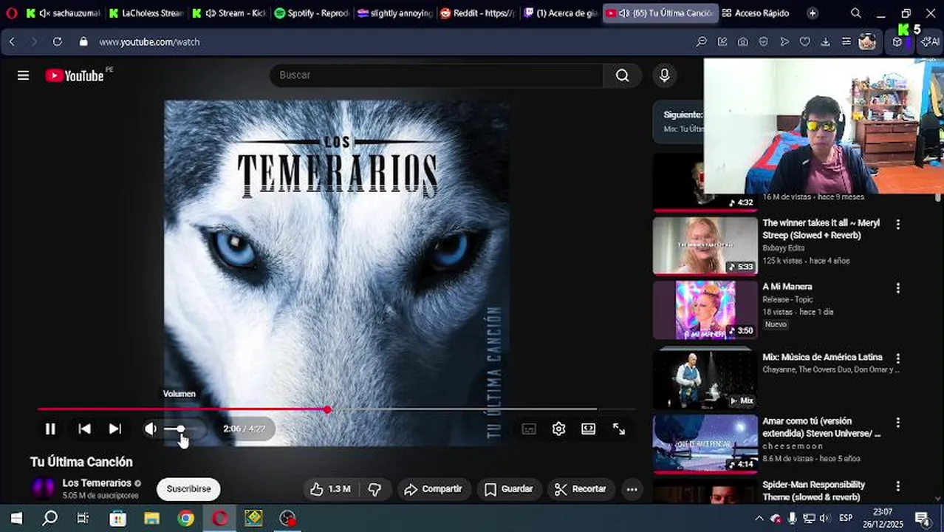Image resolution: width=944 pixels, height=532 pixels.
Task: Switch to the Reddit browser tab
Action: pyautogui.click(x=477, y=13)
